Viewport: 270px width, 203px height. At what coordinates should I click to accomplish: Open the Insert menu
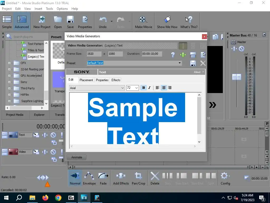(38, 9)
